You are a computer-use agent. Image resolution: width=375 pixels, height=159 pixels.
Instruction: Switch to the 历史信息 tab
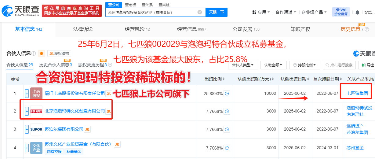(x=352, y=29)
